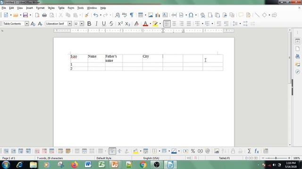
Task: Toggle Underline formatting
Action: click(104, 23)
